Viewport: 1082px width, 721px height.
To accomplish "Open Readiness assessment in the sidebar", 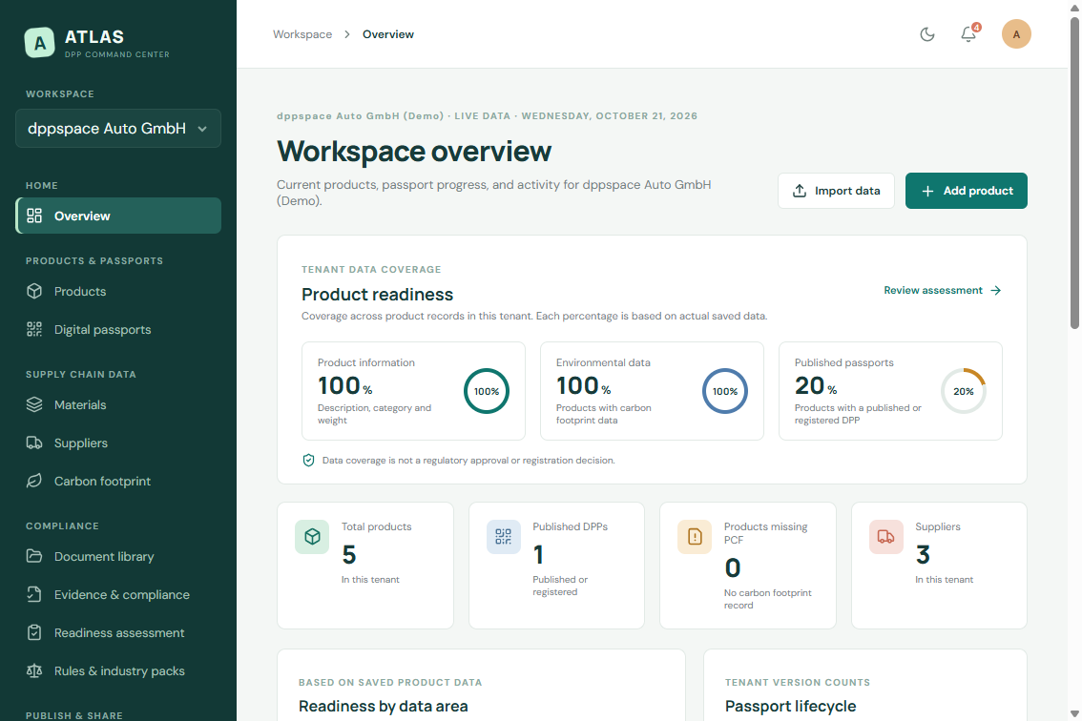I will (x=118, y=632).
